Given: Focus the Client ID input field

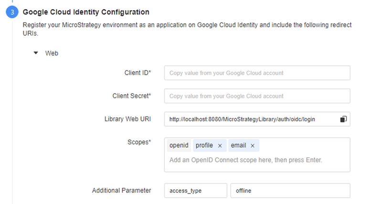Looking at the screenshot, I should click(257, 73).
